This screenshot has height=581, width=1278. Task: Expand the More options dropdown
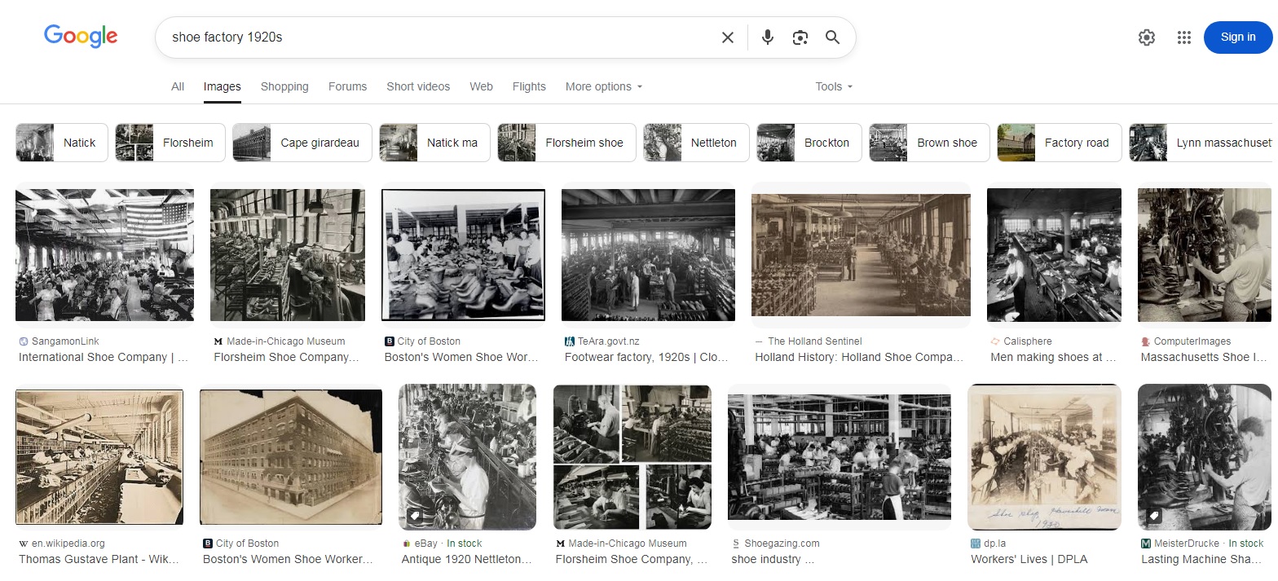(604, 86)
